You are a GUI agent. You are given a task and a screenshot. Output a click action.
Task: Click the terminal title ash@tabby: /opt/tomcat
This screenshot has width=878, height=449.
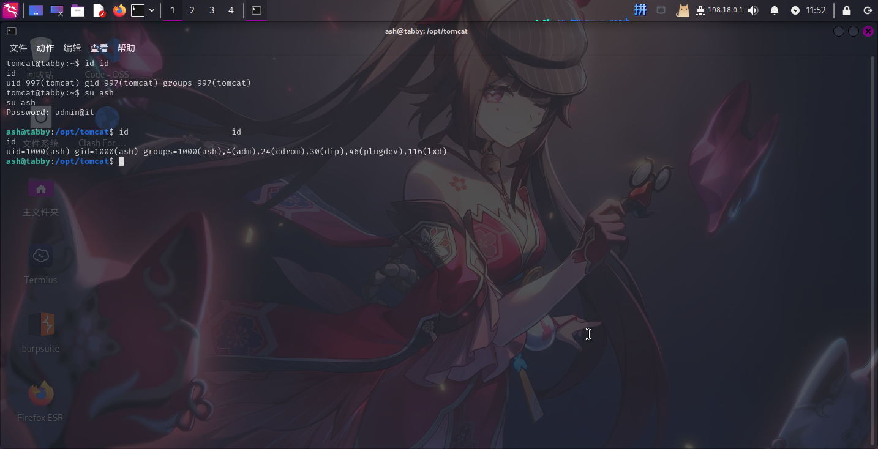(x=426, y=31)
